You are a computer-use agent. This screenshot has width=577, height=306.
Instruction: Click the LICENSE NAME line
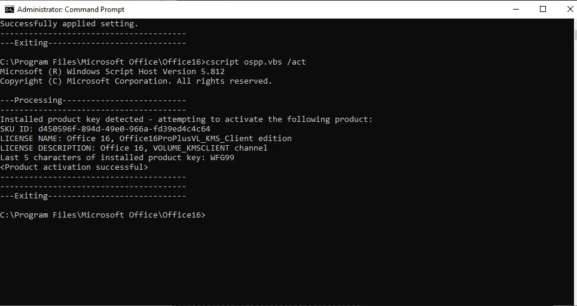pyautogui.click(x=146, y=138)
